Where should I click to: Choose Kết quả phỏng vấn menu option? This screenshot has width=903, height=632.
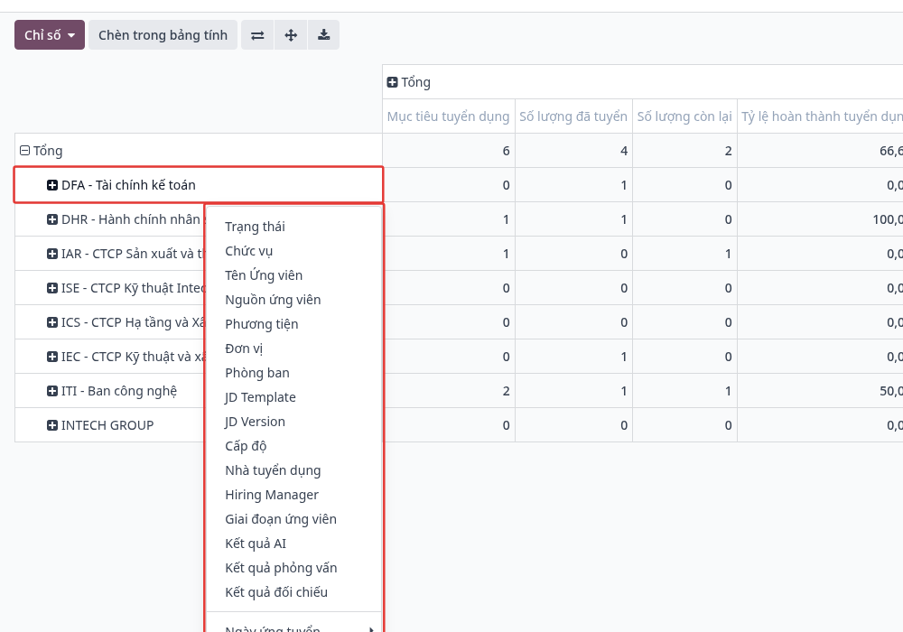(x=293, y=568)
